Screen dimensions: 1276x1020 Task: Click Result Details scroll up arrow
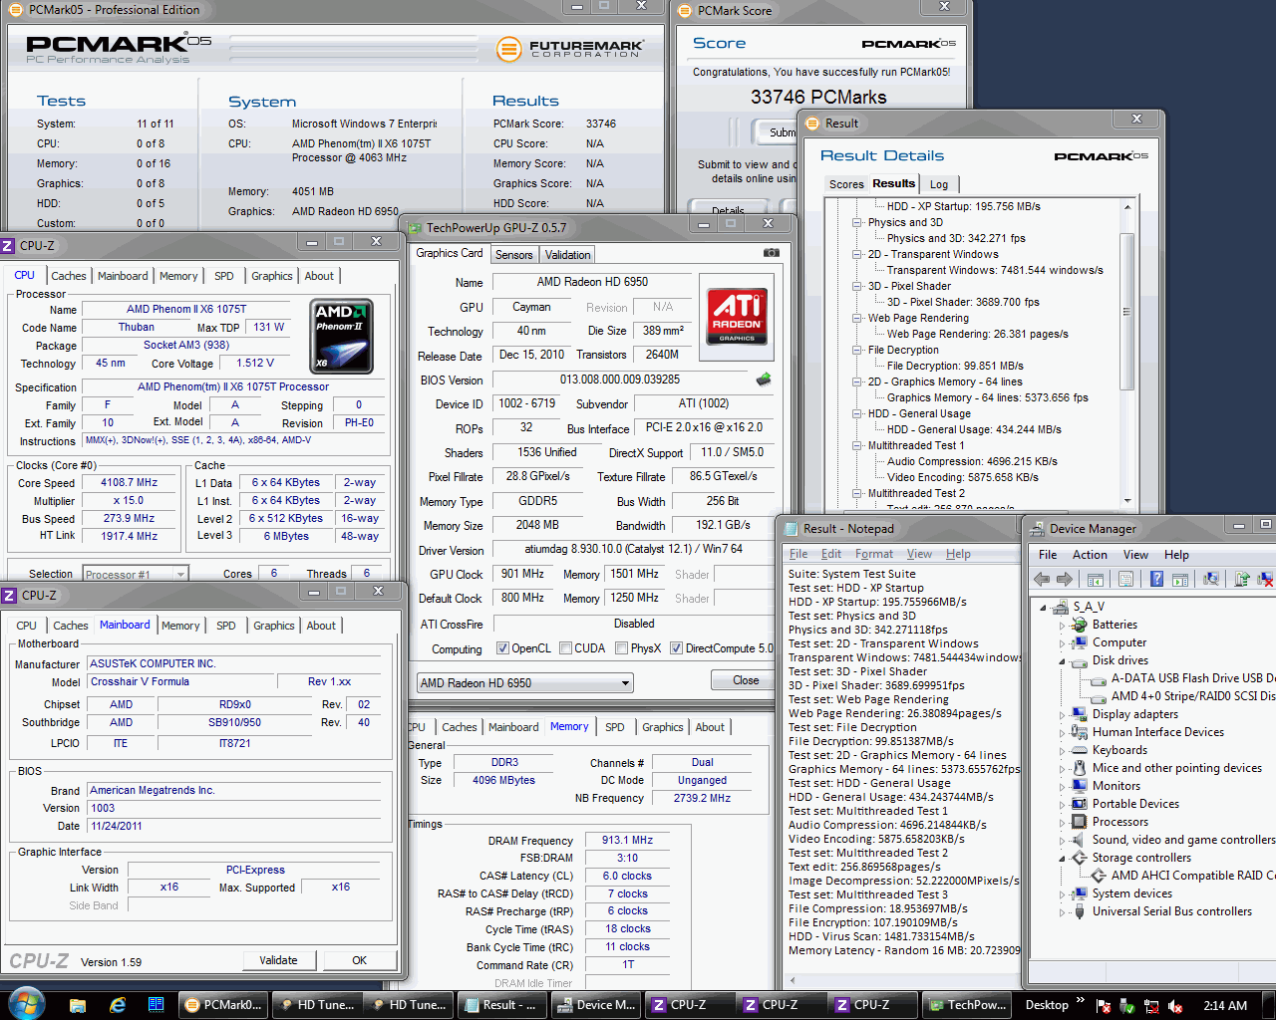click(x=1127, y=206)
